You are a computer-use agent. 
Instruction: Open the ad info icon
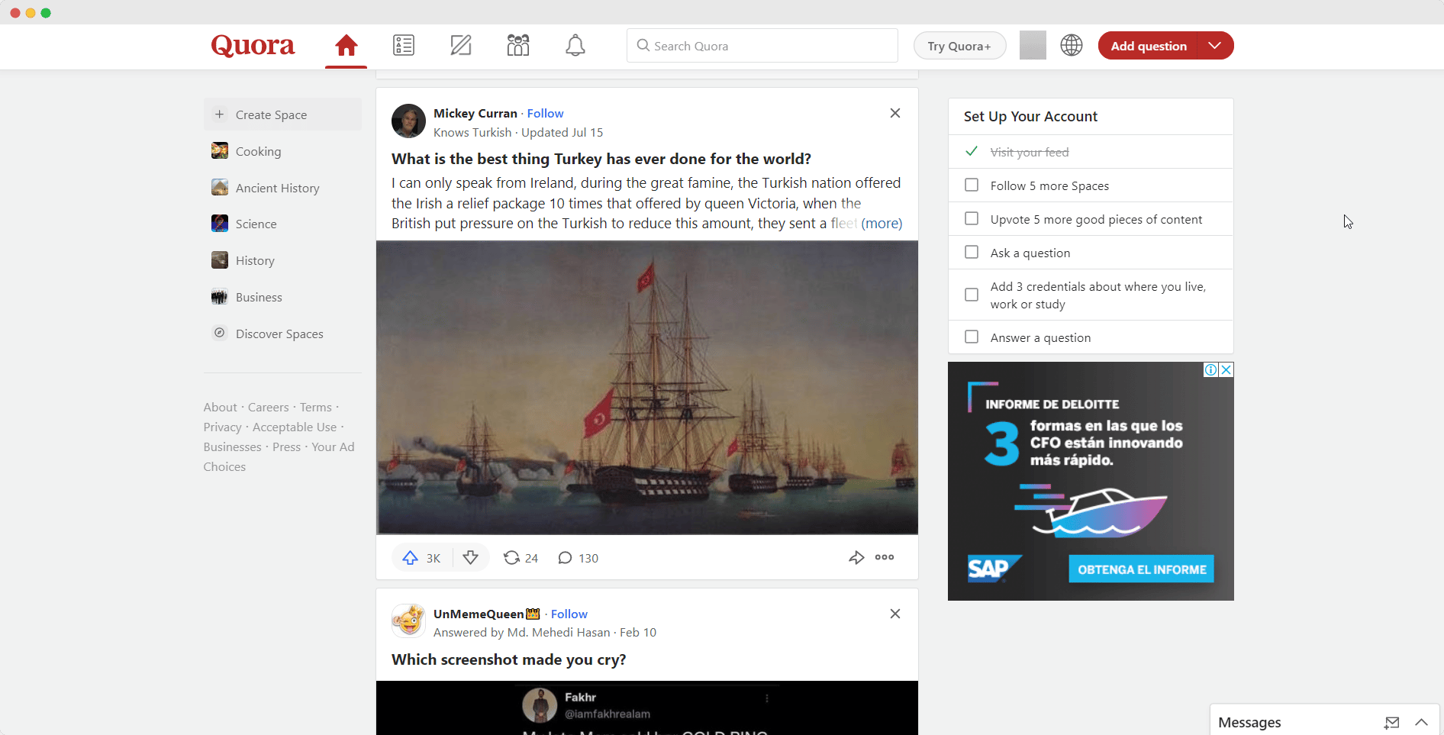(x=1211, y=369)
